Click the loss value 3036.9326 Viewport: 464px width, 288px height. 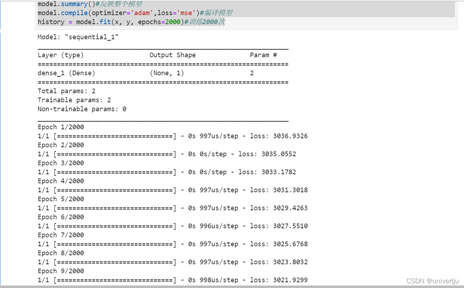click(290, 136)
